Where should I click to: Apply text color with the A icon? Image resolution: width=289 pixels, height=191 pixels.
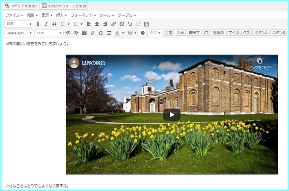pyautogui.click(x=117, y=33)
